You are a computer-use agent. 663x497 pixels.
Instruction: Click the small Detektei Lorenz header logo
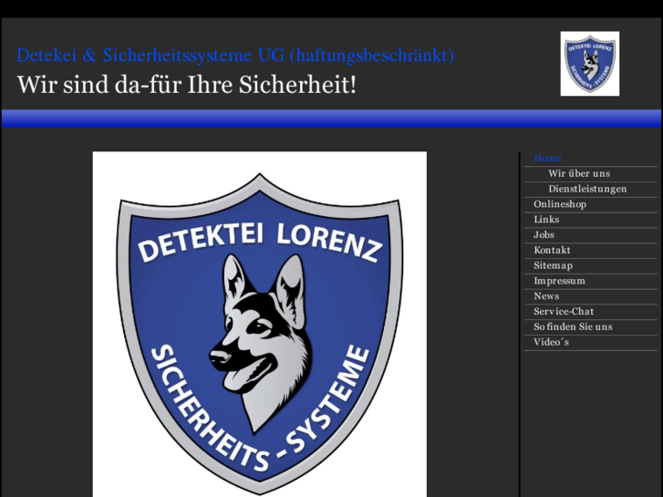click(590, 64)
